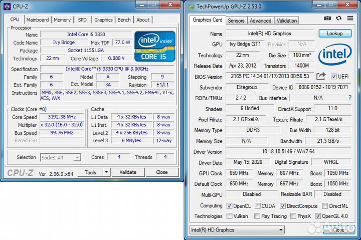Click the BIOS export share icon
361x240 pixels.
pyautogui.click(x=321, y=76)
